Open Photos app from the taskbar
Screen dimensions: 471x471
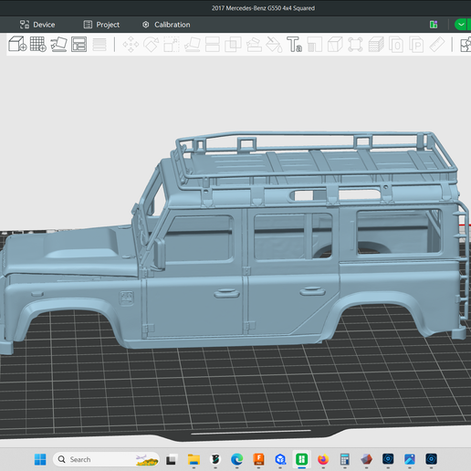[410, 459]
